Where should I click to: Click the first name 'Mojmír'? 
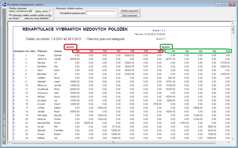57,104
